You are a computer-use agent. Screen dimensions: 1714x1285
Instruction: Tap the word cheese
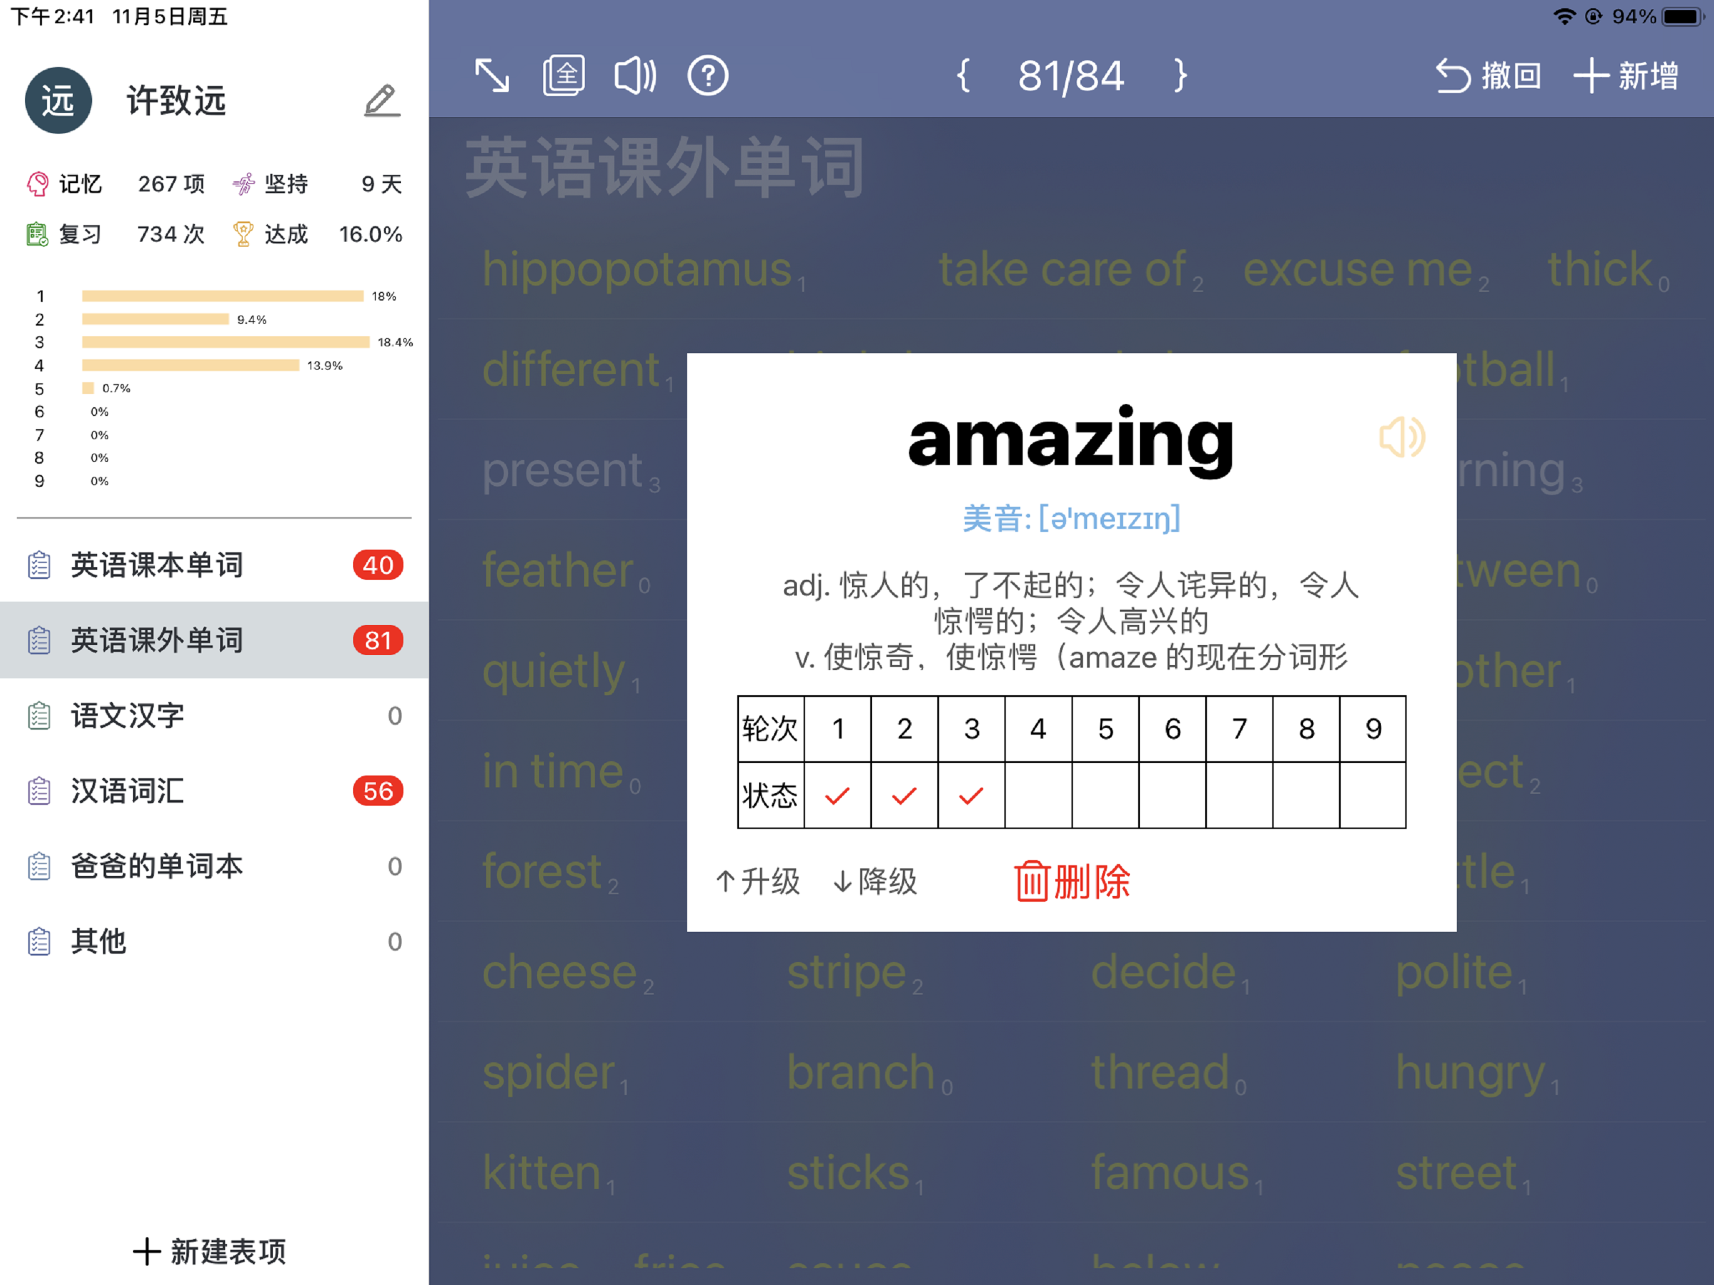pyautogui.click(x=560, y=972)
